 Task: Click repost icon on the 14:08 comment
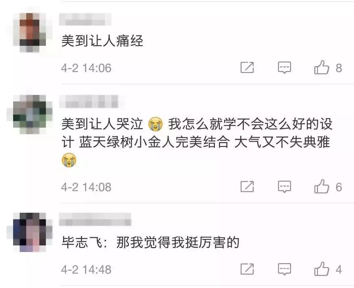click(247, 186)
